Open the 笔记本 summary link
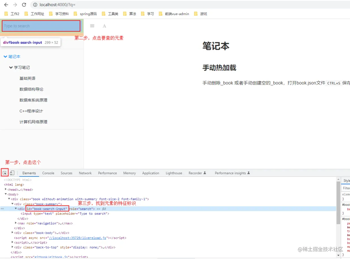Viewport: 350px width, 259px height. point(14,57)
